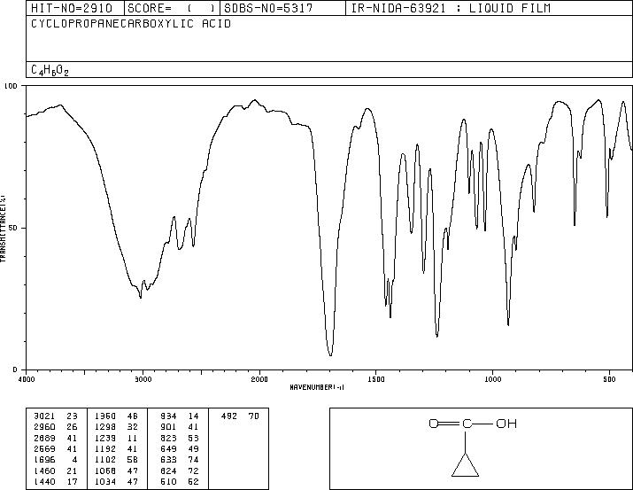Click the 500 x-axis tick label
The height and width of the screenshot is (490, 633).
tap(609, 379)
